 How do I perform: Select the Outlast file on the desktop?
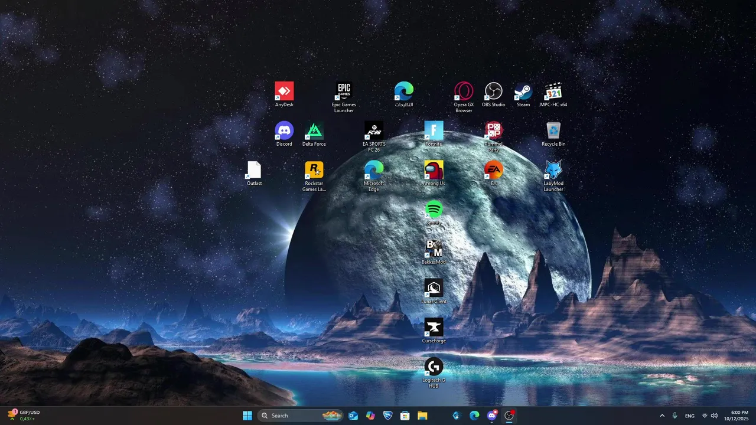point(254,174)
